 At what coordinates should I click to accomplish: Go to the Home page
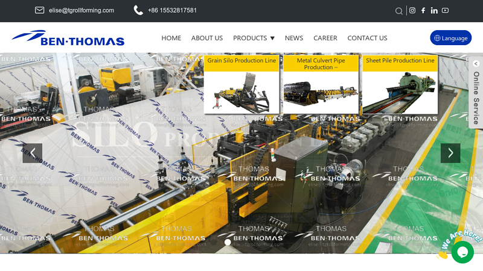click(x=171, y=38)
